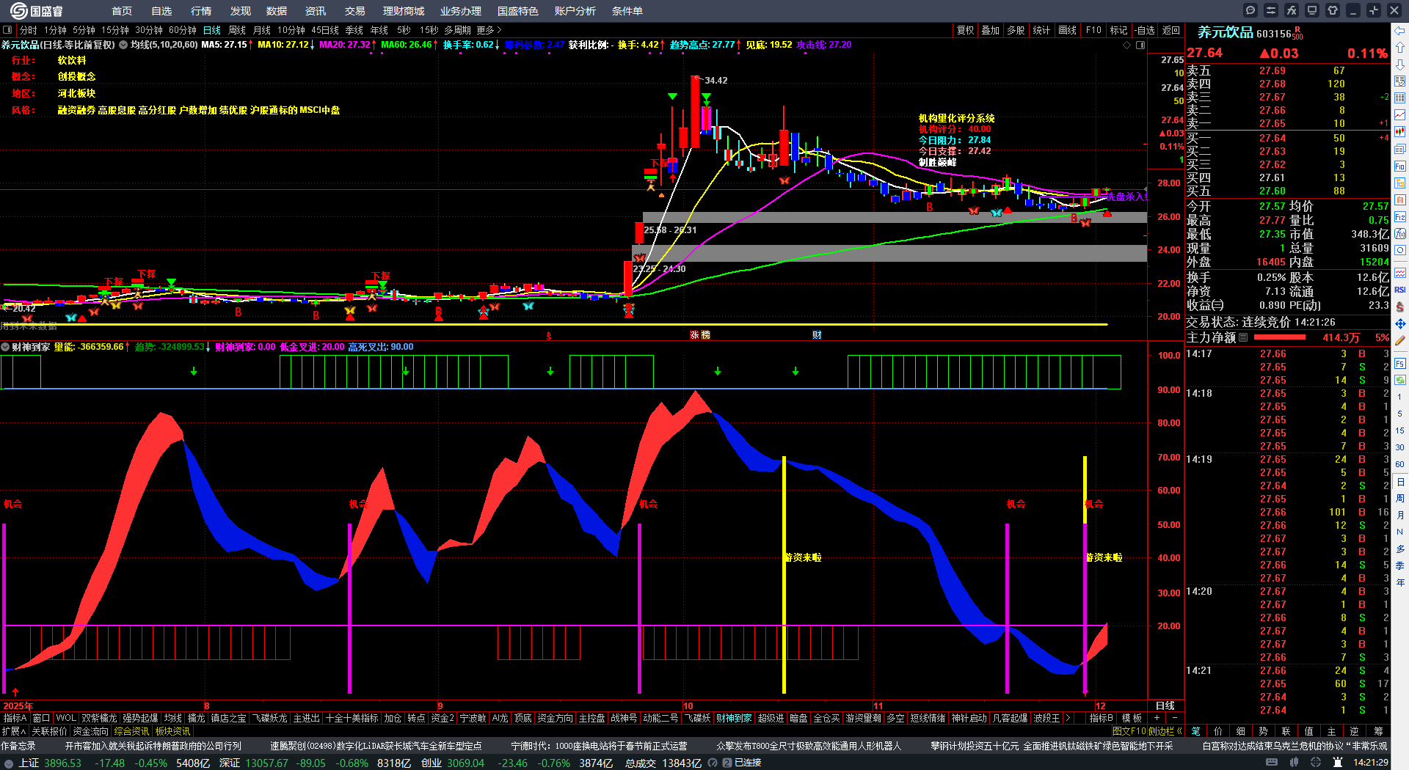Click the F5 icon in right sidebar
This screenshot has width=1409, height=770.
coord(1400,363)
